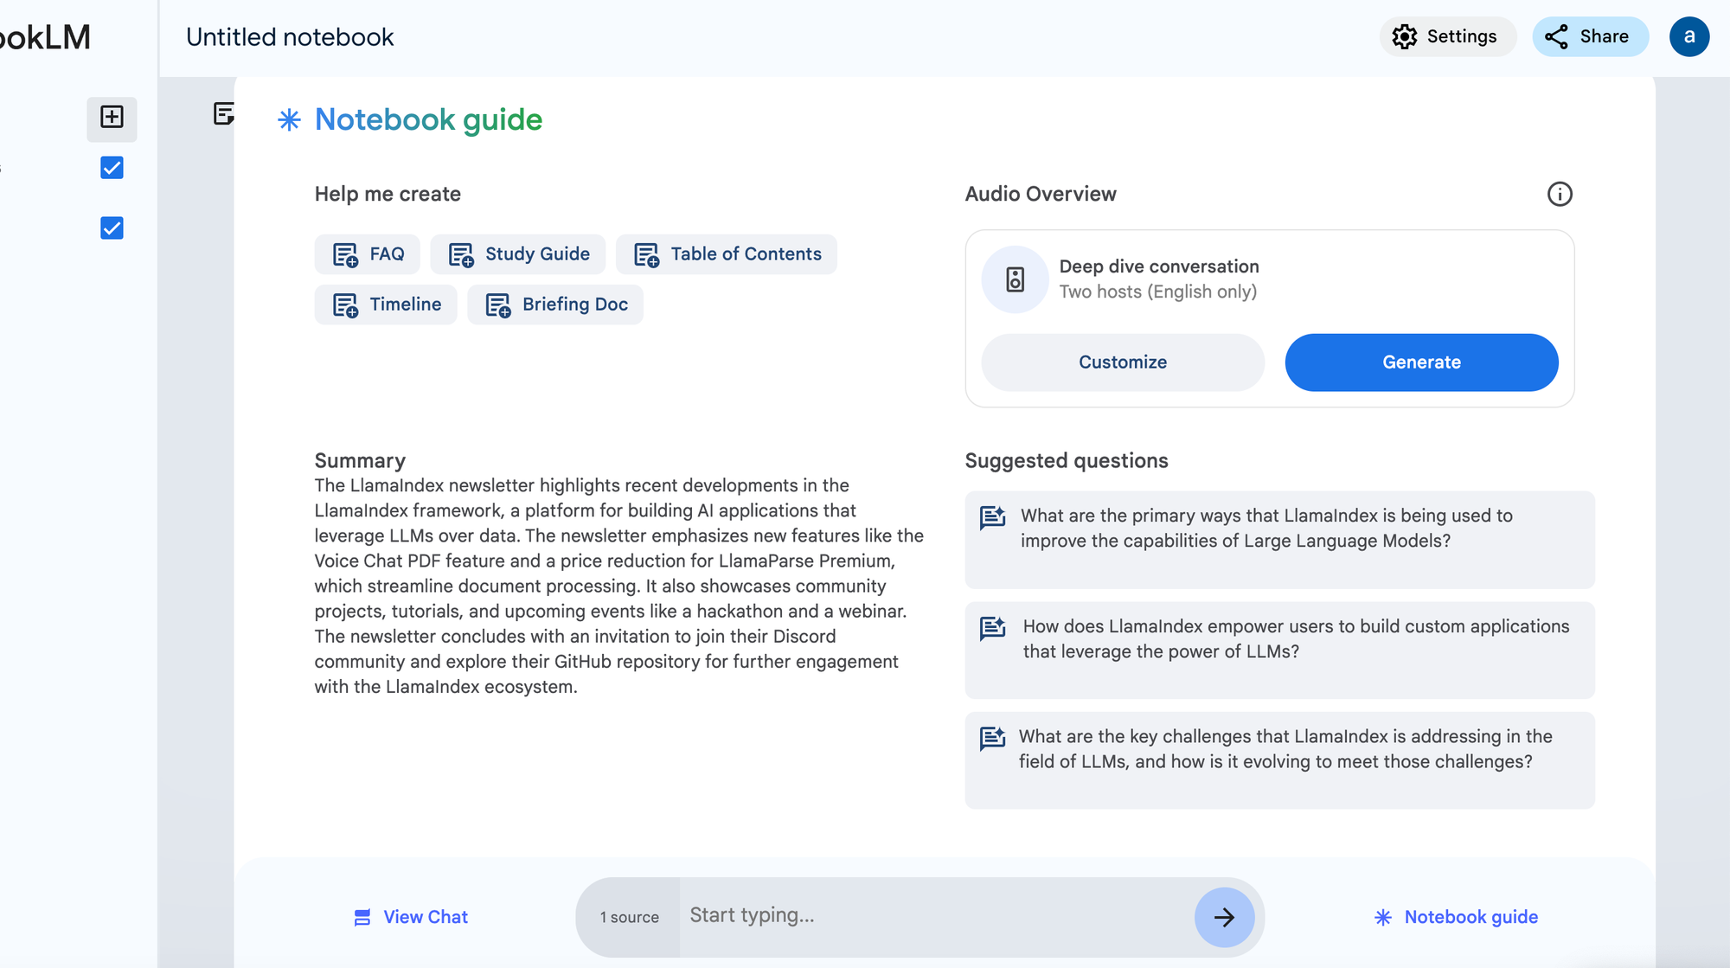Create a Timeline note
Screen dimensions: 1730x968
386,305
